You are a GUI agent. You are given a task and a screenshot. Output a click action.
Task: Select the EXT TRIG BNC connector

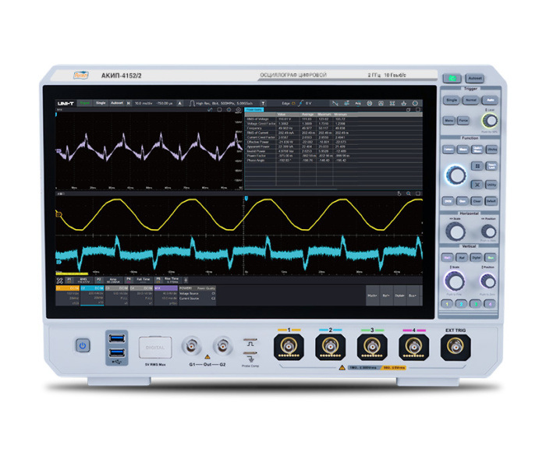(456, 347)
